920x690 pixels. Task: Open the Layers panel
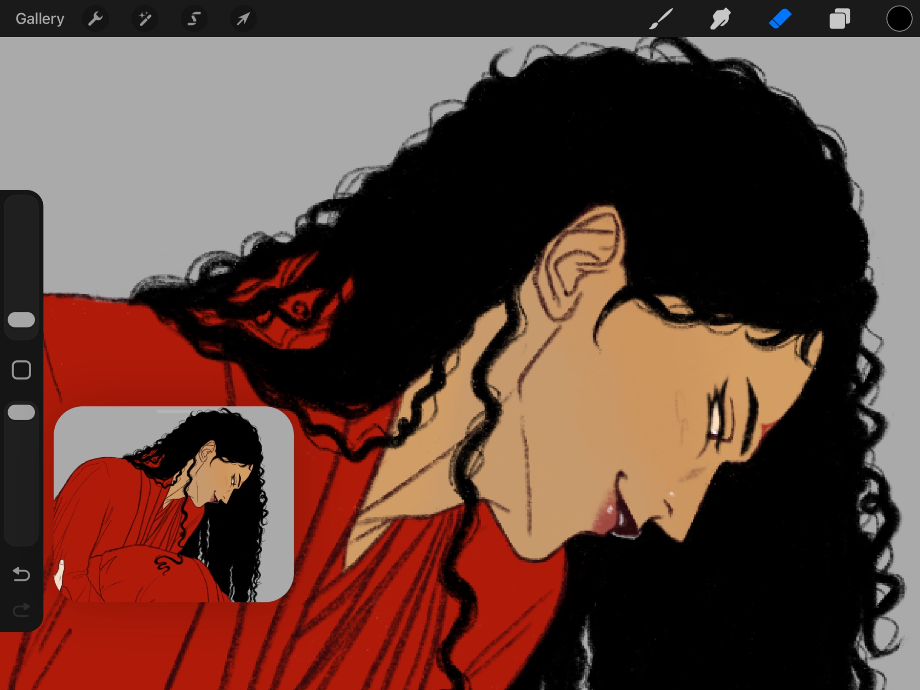839,19
